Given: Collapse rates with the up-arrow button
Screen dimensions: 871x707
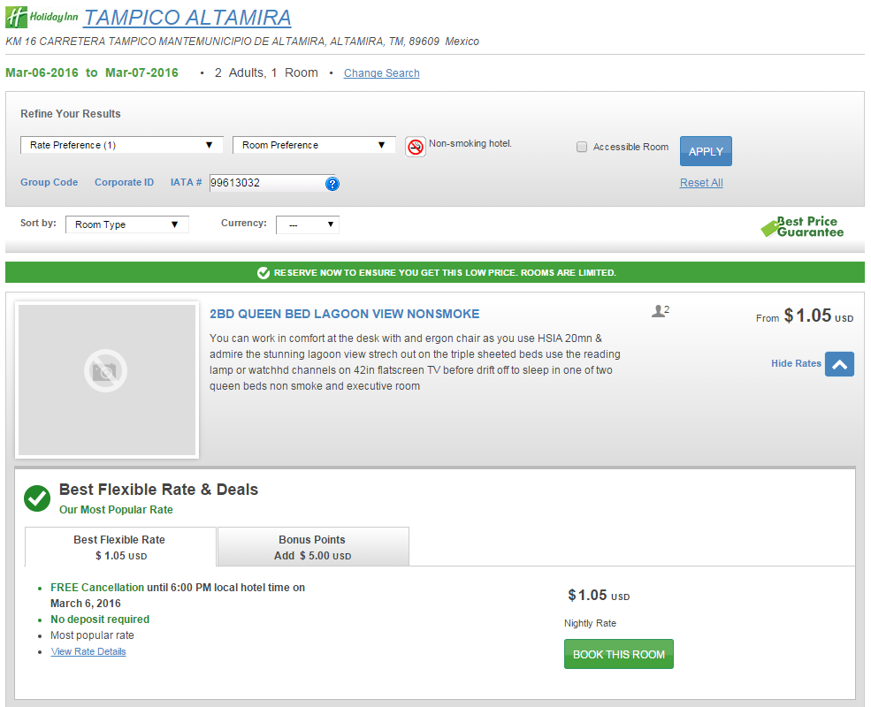Looking at the screenshot, I should point(839,364).
